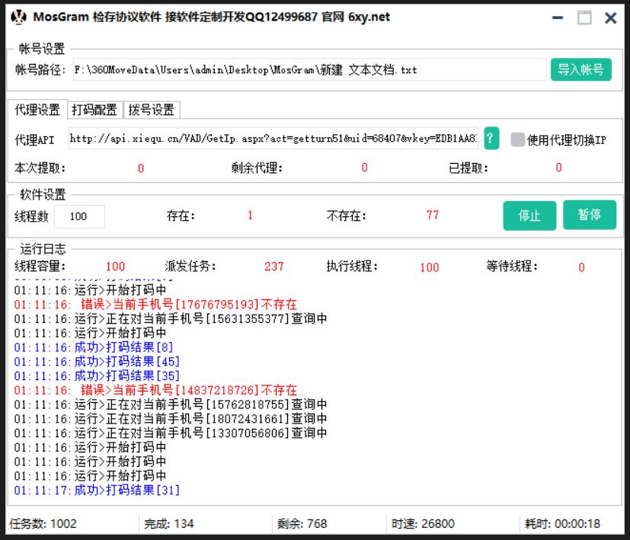Screen dimensions: 630x540
Task: Click the 暂停 button
Action: [x=590, y=215]
